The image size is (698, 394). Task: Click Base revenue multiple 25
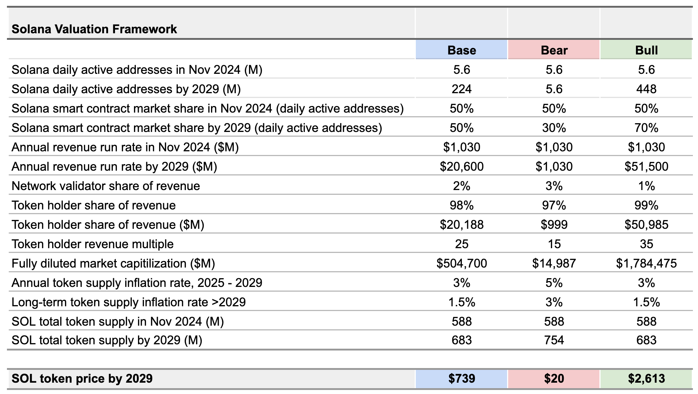(461, 244)
